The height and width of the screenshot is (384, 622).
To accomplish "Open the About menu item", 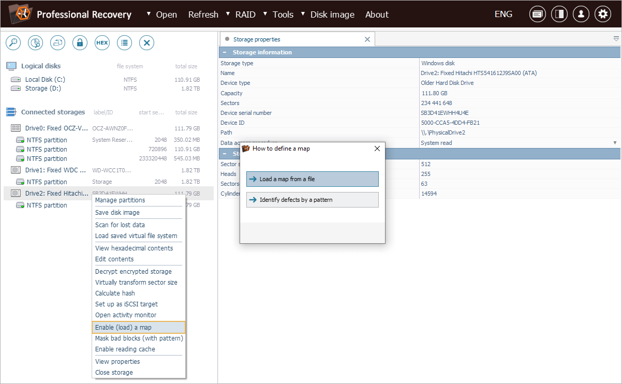I will pos(377,14).
